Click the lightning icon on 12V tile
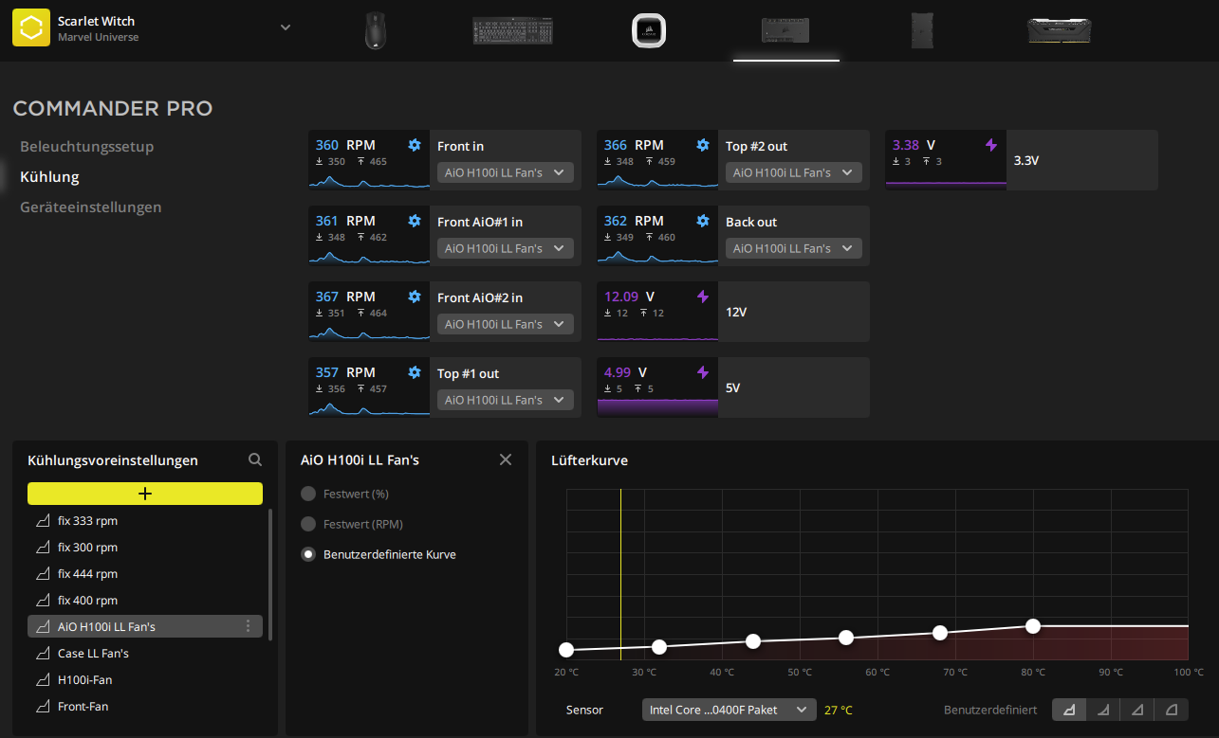The image size is (1219, 738). (x=703, y=297)
